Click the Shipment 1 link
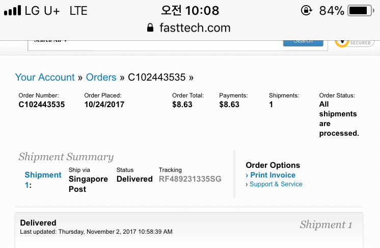This screenshot has width=380, height=248. point(43,180)
